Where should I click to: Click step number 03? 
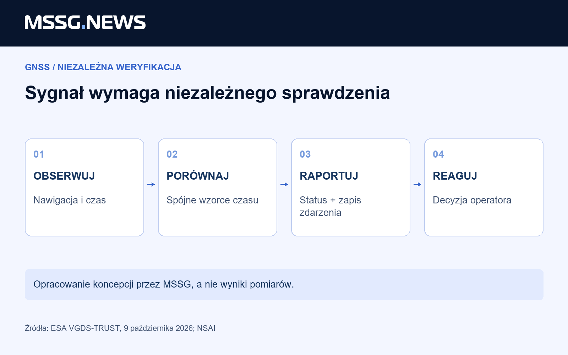(x=305, y=154)
